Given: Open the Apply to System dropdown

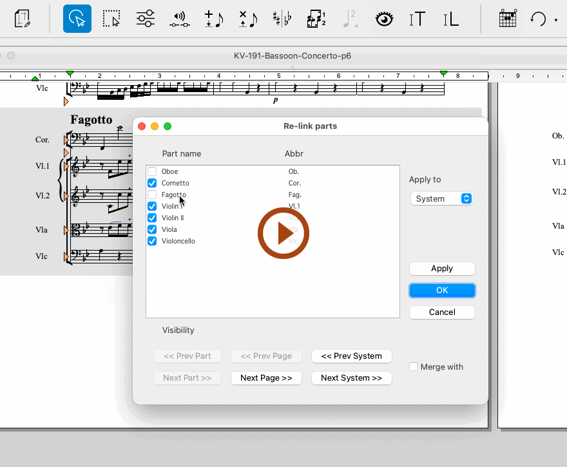Looking at the screenshot, I should [442, 198].
